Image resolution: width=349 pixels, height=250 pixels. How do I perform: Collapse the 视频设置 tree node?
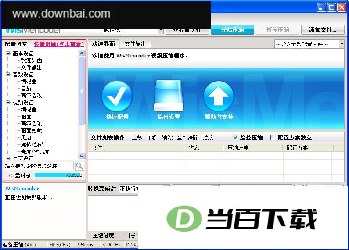(x=8, y=102)
